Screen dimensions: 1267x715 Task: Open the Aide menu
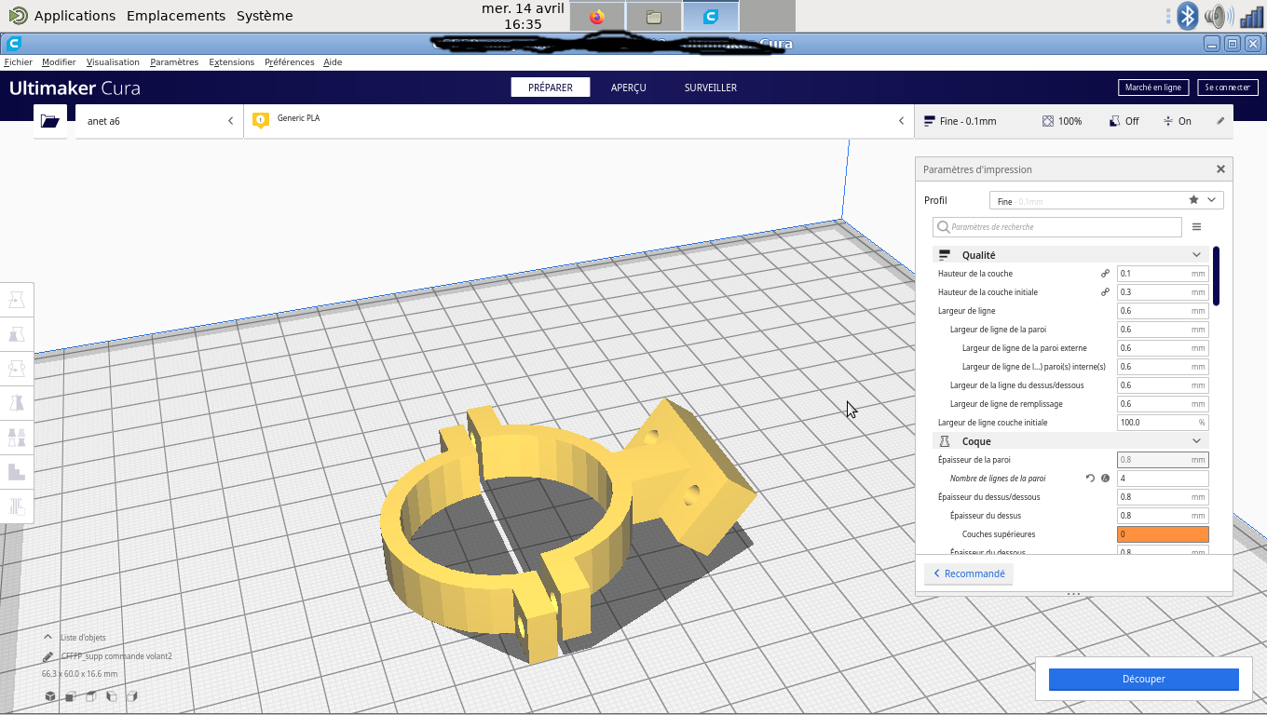[x=333, y=62]
